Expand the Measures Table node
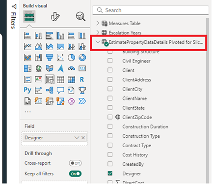The width and height of the screenshot is (213, 185). point(98,23)
